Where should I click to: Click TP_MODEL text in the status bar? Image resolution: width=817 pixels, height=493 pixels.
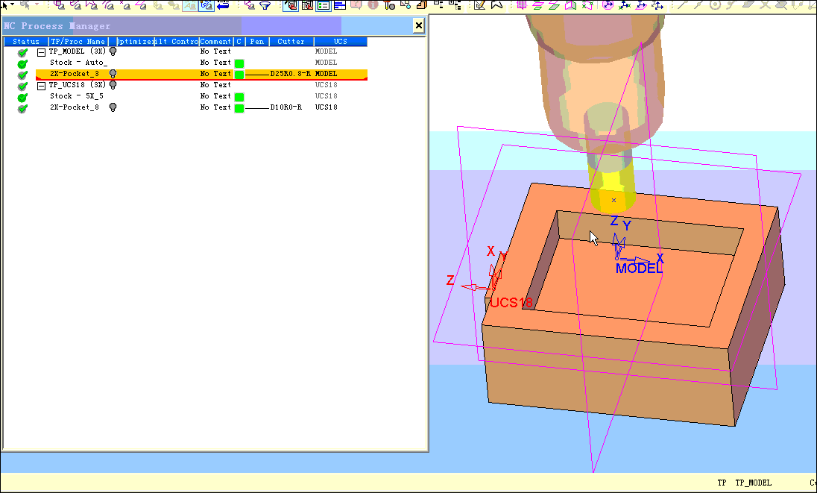(x=753, y=483)
